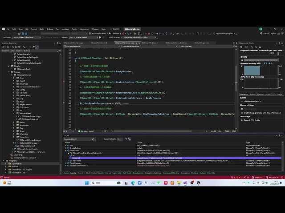Screen dimensions: 285x213
Task: Open the File menu
Action: pos(8,29)
